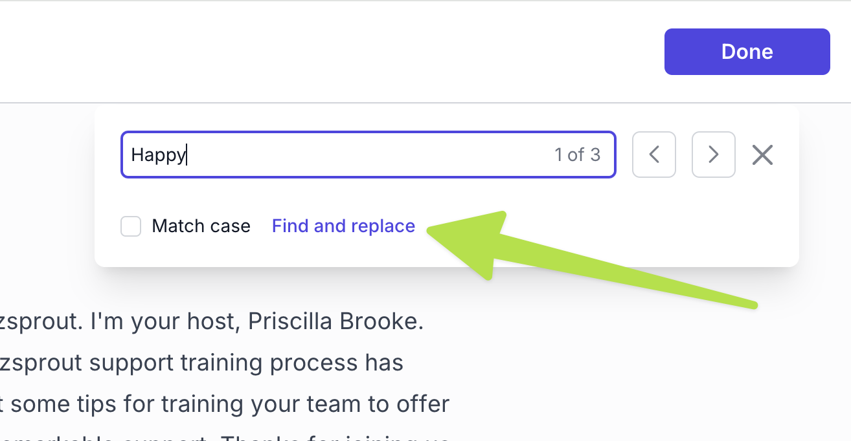
Task: Click the word your before host
Action: (x=154, y=322)
